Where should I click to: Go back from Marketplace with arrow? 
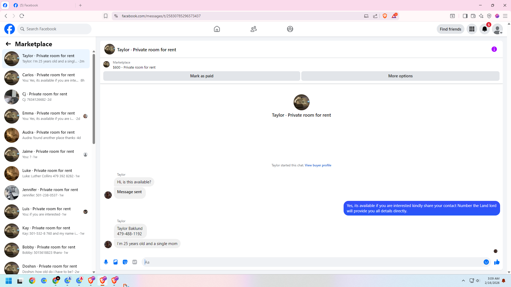tap(8, 44)
